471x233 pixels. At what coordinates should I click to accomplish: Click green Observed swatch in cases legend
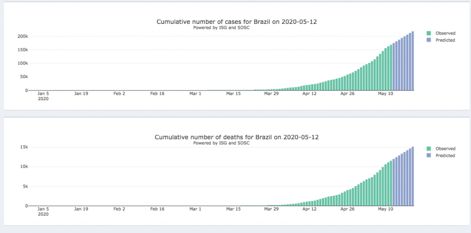pos(429,34)
